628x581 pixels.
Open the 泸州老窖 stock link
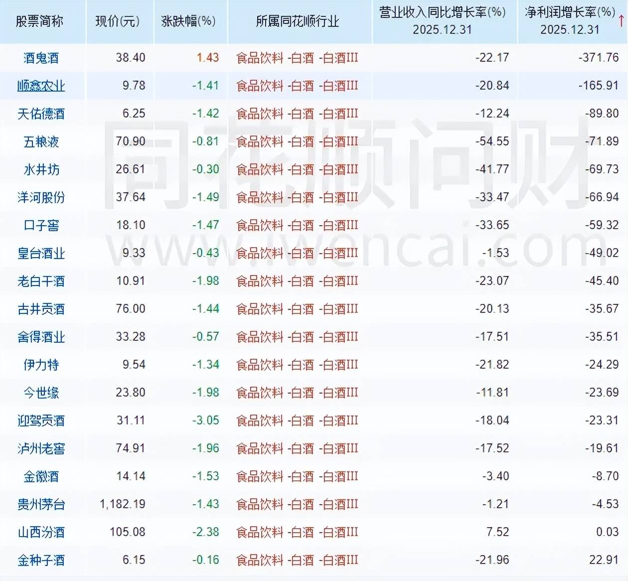[41, 448]
